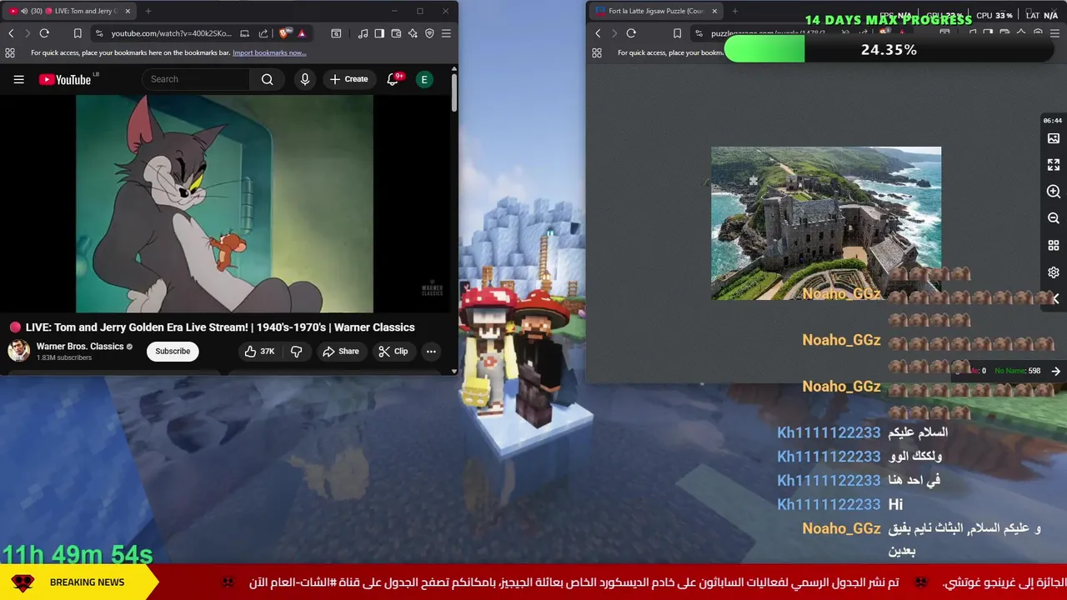Open the puzzle settings gear
This screenshot has width=1067, height=600.
(x=1054, y=272)
